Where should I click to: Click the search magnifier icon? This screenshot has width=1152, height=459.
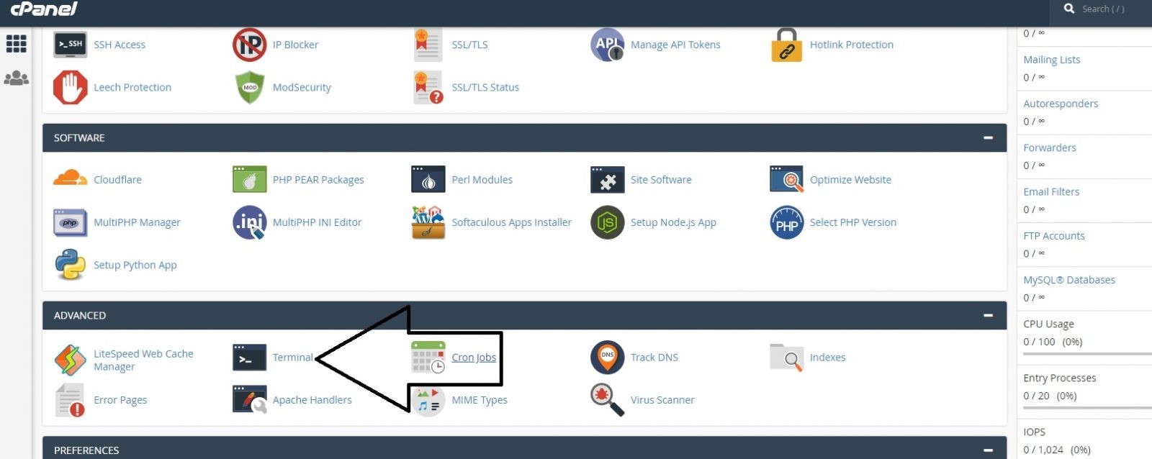[x=1069, y=9]
